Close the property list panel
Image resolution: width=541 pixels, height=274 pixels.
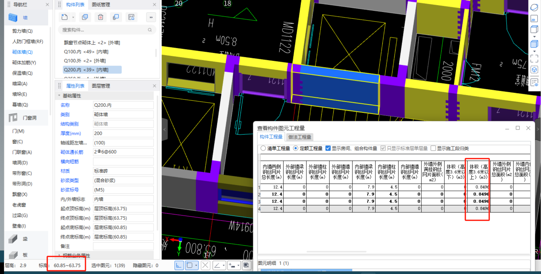154,86
